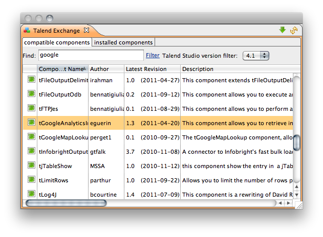This screenshot has height=237, width=323.
Task: Click the yellow refresh components icon
Action: tap(293, 31)
